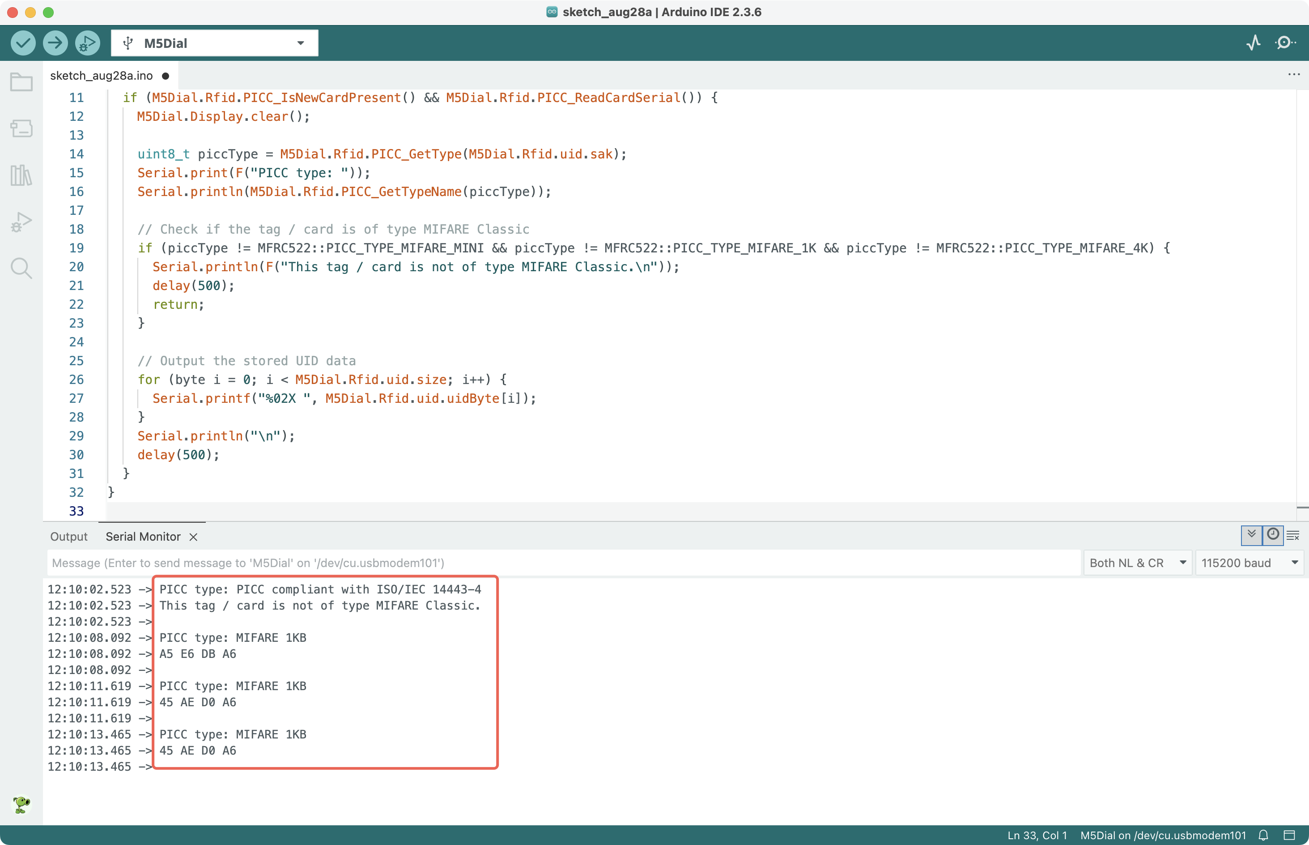This screenshot has height=845, width=1309.
Task: Click the Serial.printf line 27 code
Action: tap(344, 398)
